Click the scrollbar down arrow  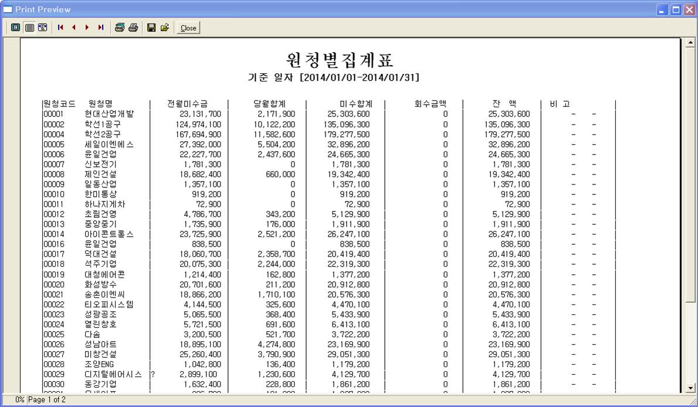tap(690, 388)
